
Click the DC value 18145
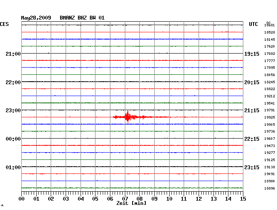270,40
